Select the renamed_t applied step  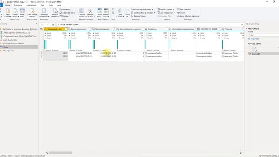coord(264,54)
